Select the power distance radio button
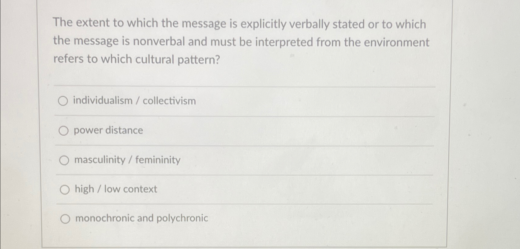The width and height of the screenshot is (520, 249). [64, 130]
